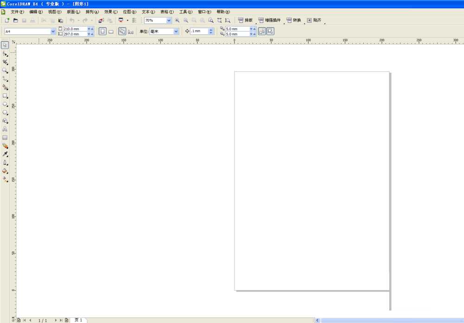Image resolution: width=464 pixels, height=323 pixels.
Task: Click the 增强插件 button
Action: pos(270,20)
